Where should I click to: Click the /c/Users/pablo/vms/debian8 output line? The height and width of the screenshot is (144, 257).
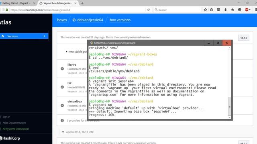[114, 71]
